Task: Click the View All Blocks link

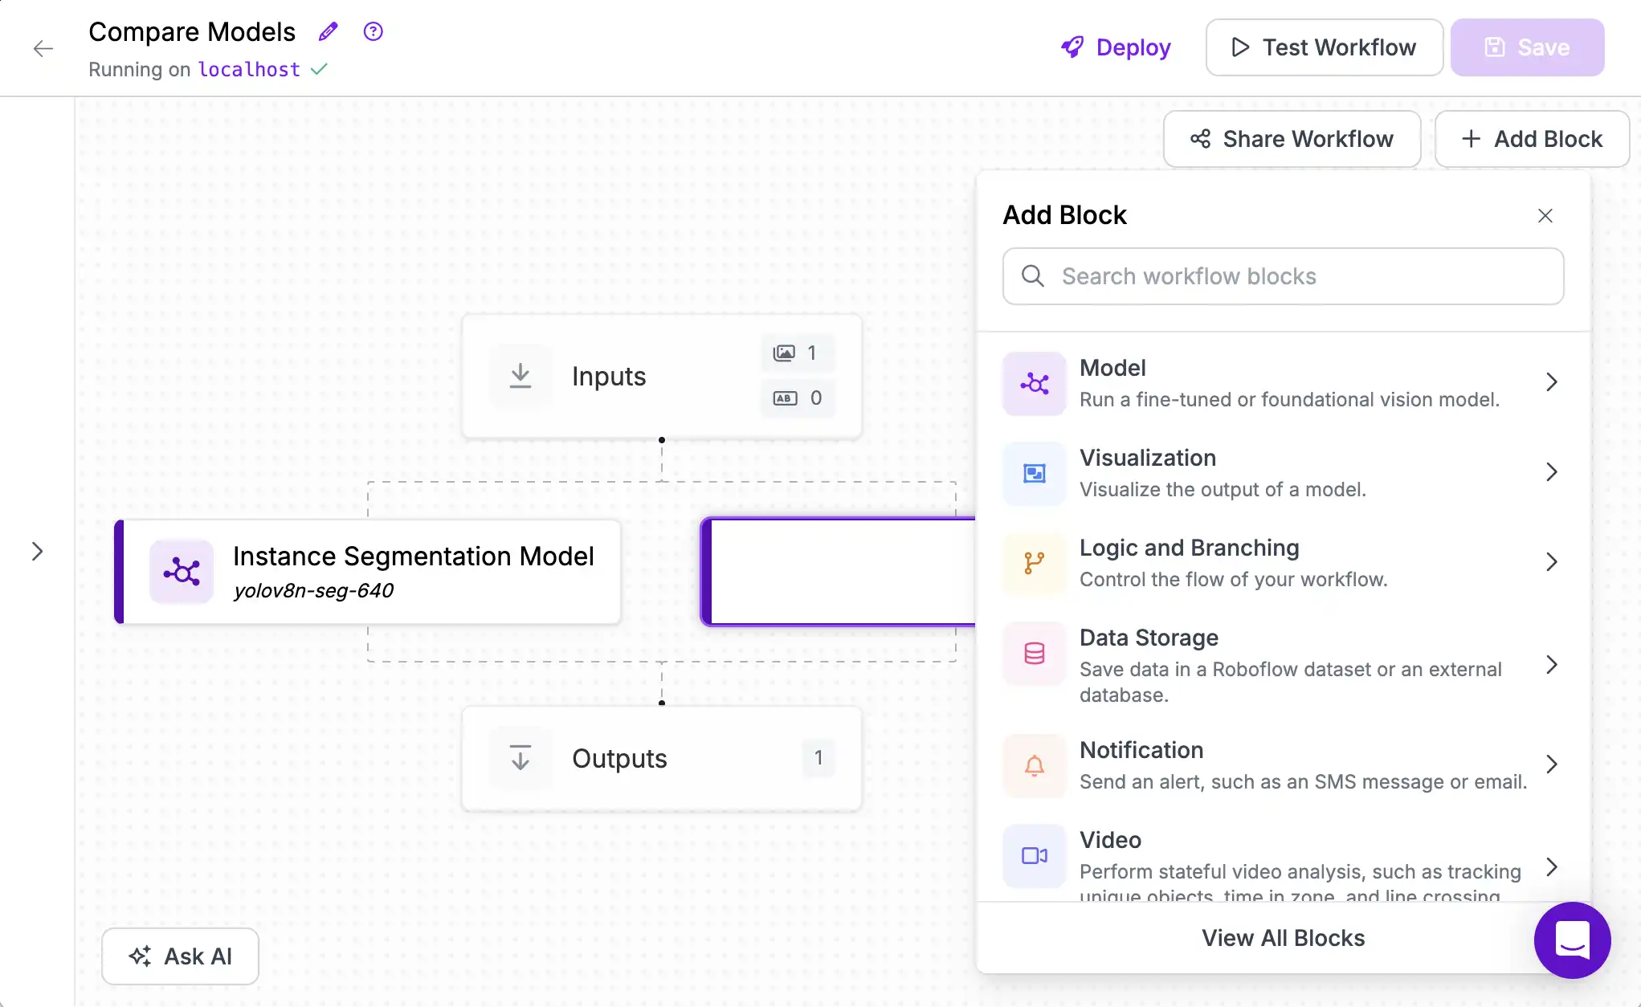Action: pyautogui.click(x=1284, y=938)
